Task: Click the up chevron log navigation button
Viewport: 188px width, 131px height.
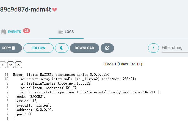Action: pyautogui.click(x=18, y=65)
